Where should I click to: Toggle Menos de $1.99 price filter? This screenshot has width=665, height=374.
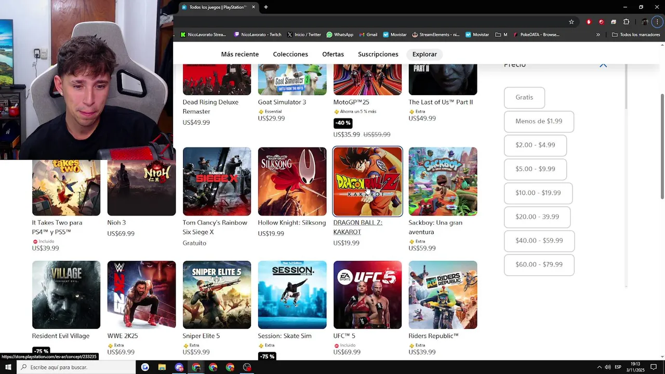tap(539, 122)
